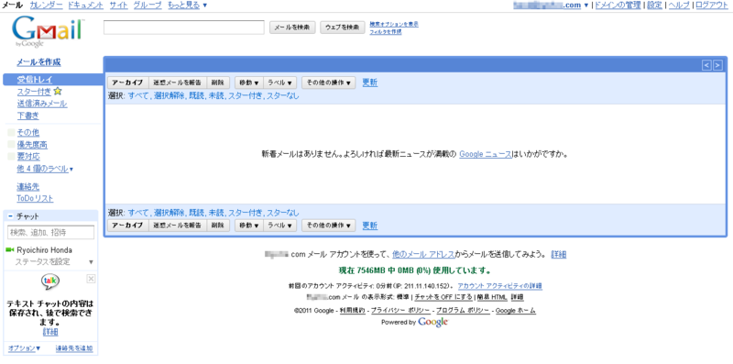This screenshot has height=364, width=733.
Task: Open the upper ラベル dropdown
Action: coord(280,83)
